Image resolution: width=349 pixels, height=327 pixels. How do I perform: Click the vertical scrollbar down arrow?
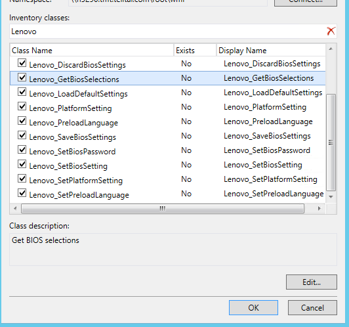(331, 197)
